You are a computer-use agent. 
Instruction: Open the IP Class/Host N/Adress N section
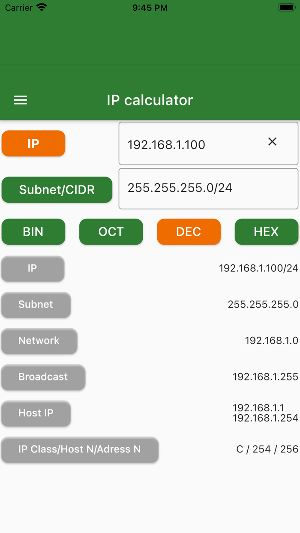click(80, 450)
